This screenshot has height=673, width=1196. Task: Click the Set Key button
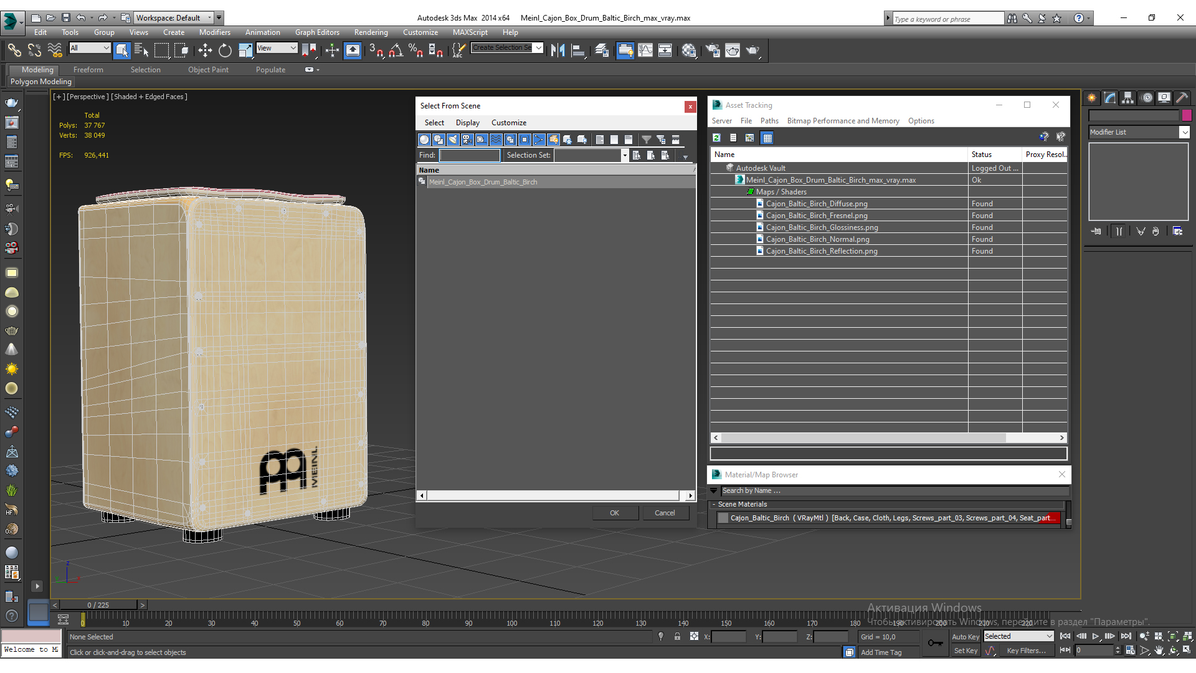965,651
